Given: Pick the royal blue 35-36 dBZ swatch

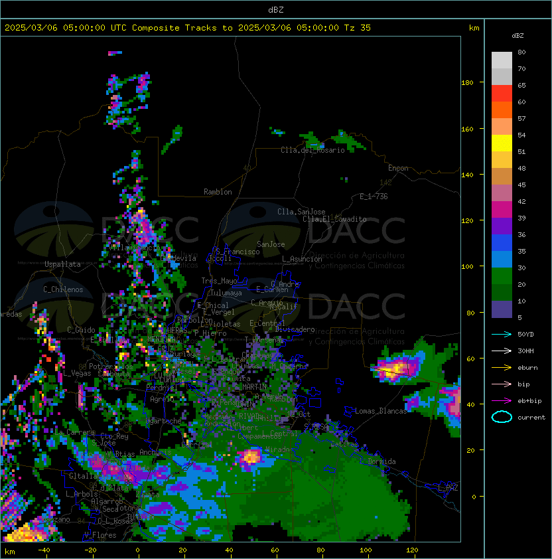Looking at the screenshot, I should (x=502, y=243).
